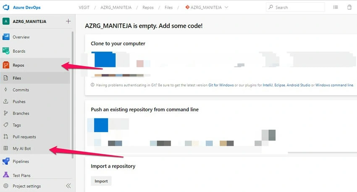Click the Import button

pyautogui.click(x=101, y=181)
